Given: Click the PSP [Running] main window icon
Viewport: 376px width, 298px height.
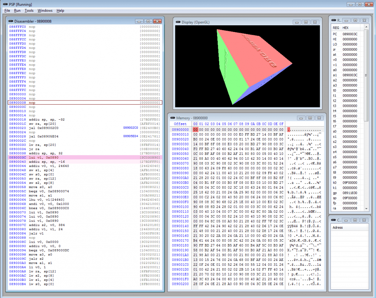Looking at the screenshot, I should pos(5,4).
